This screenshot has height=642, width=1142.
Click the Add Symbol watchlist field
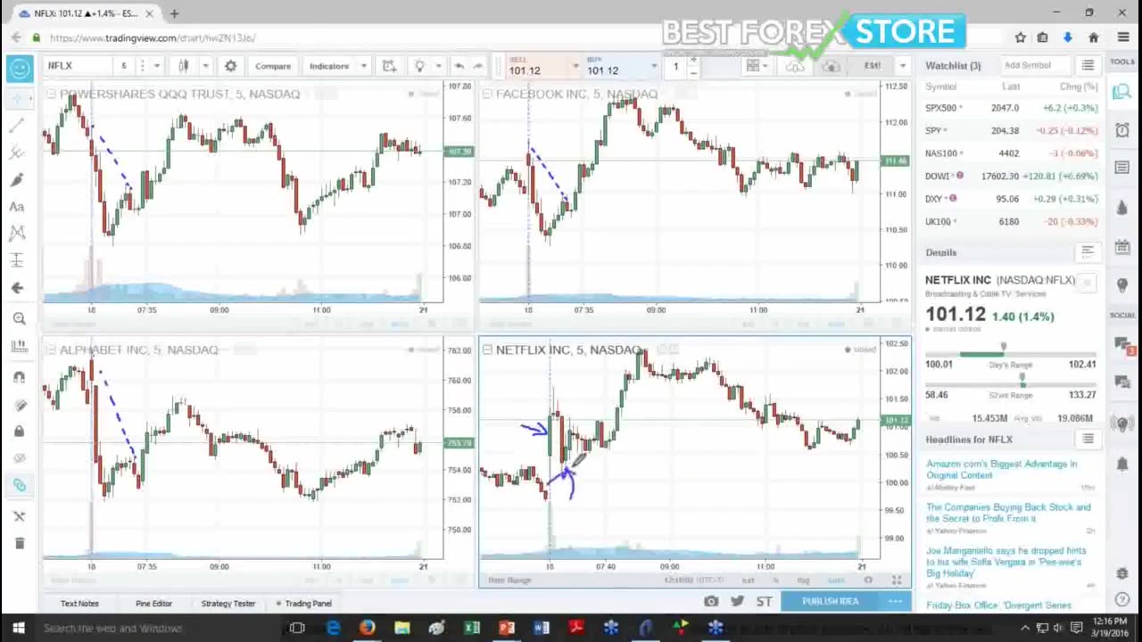[x=1035, y=65]
